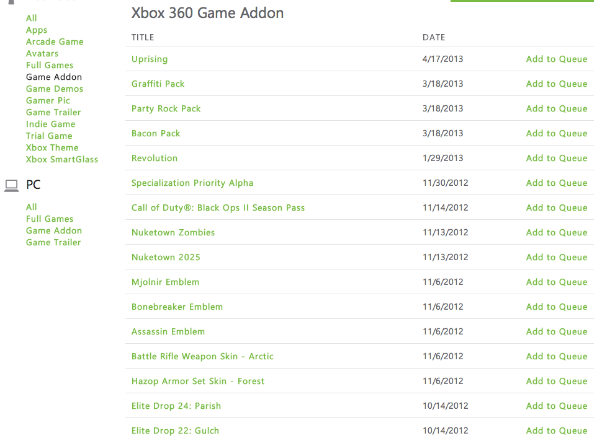Click the PC laptop icon
This screenshot has height=441, width=615.
11,185
